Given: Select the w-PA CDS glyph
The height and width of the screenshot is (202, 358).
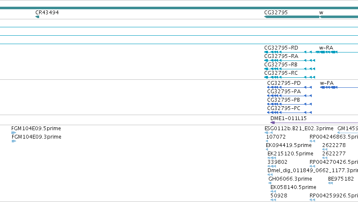Looking at the screenshot, I should coord(339,87).
